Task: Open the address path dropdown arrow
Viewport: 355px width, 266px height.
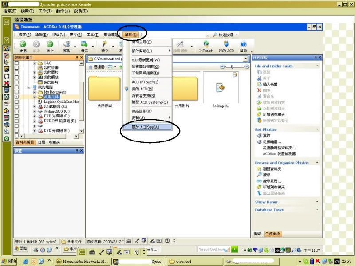Action: [245, 59]
